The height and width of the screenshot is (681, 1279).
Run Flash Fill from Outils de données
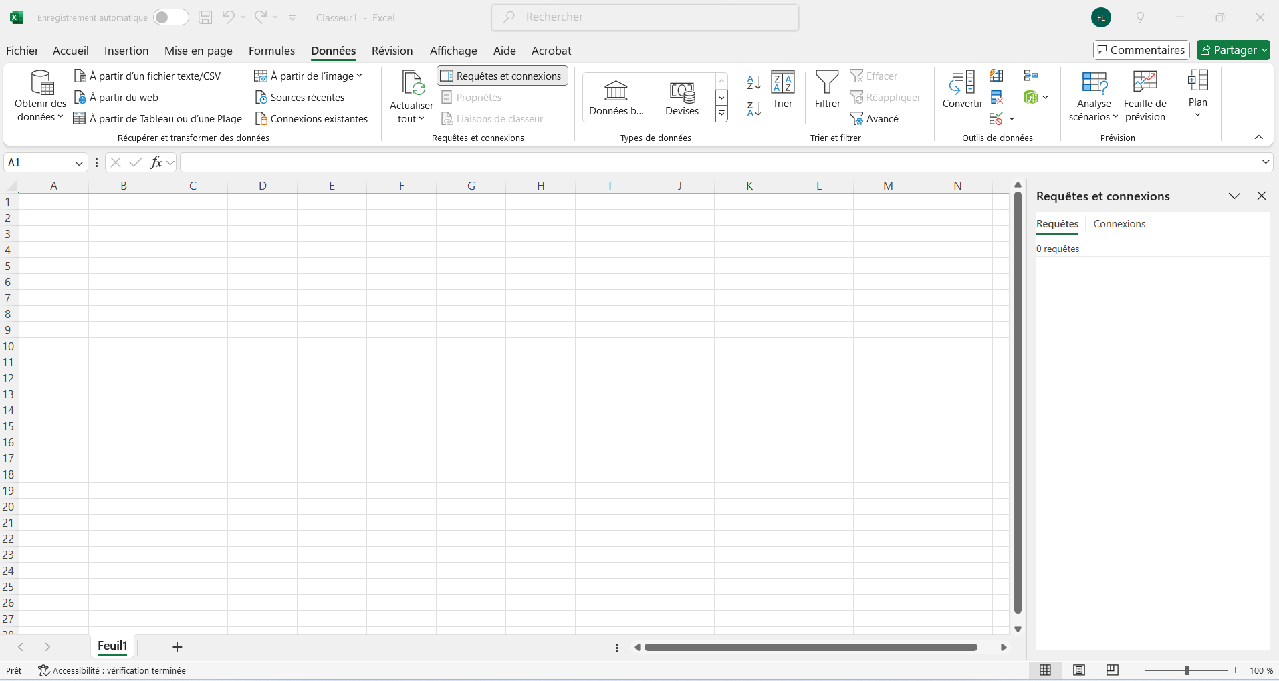[996, 76]
